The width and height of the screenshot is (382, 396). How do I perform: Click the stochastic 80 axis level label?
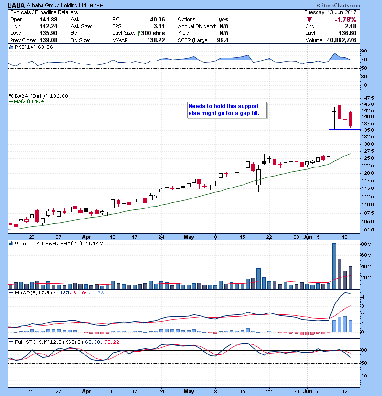click(364, 350)
